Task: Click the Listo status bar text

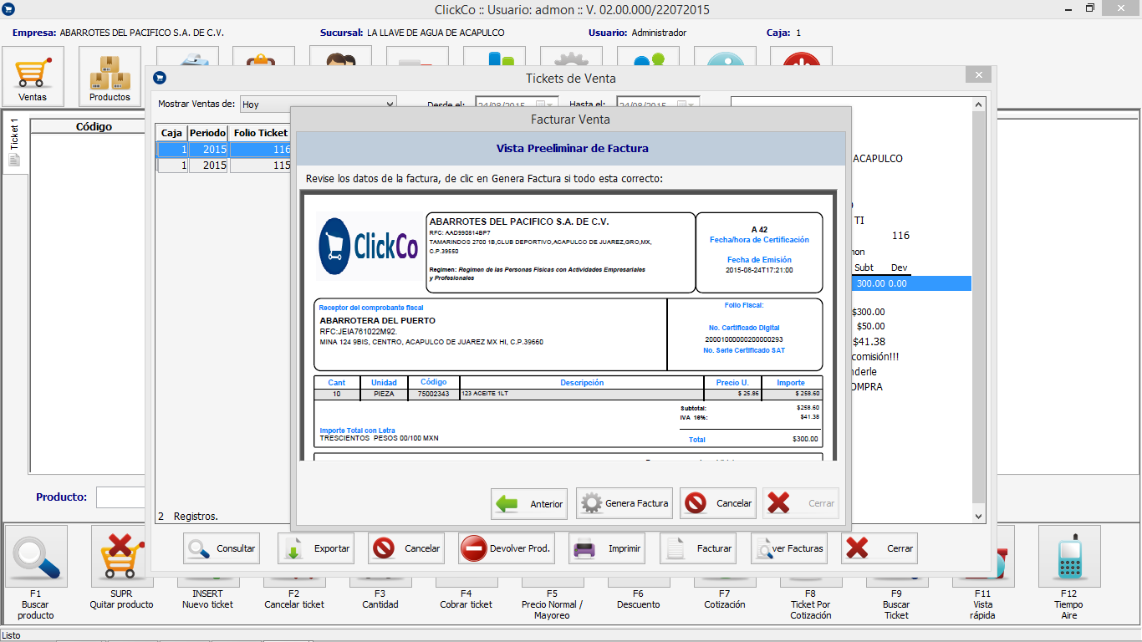Action: click(11, 635)
